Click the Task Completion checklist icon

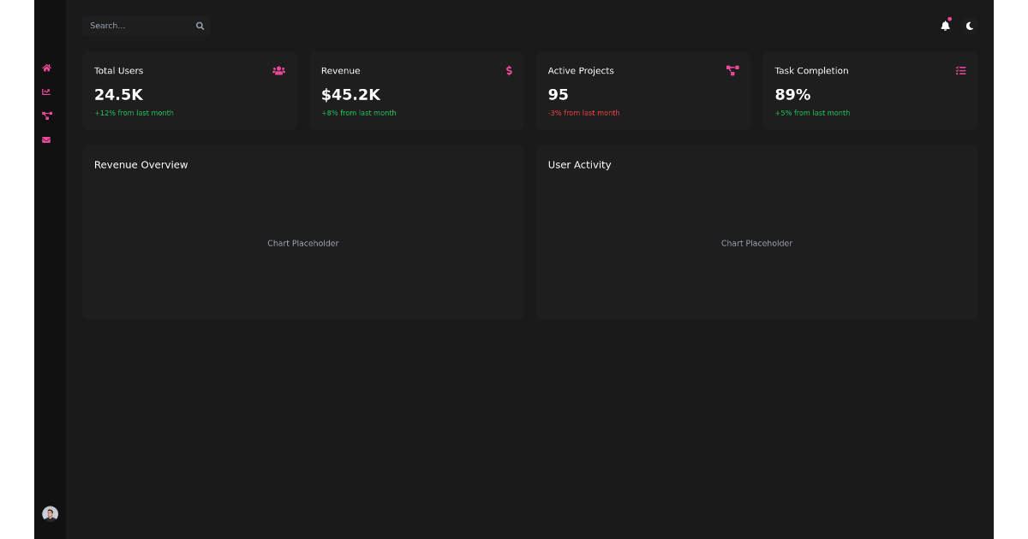pyautogui.click(x=960, y=71)
